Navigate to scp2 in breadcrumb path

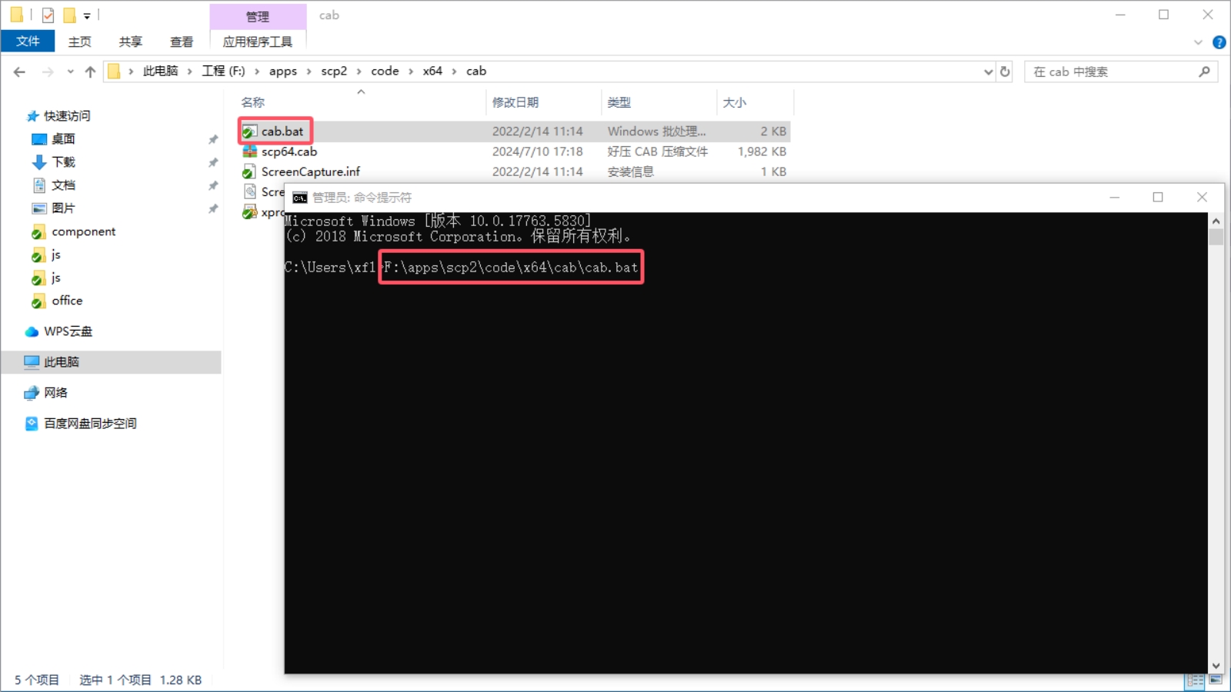pyautogui.click(x=334, y=71)
